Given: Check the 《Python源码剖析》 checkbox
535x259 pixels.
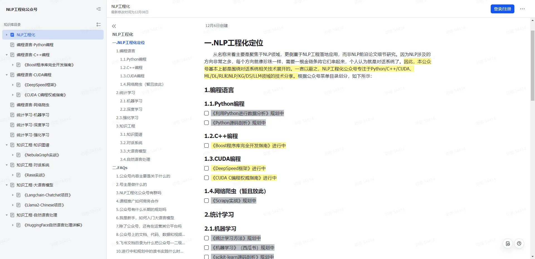Looking at the screenshot, I should click(x=206, y=123).
